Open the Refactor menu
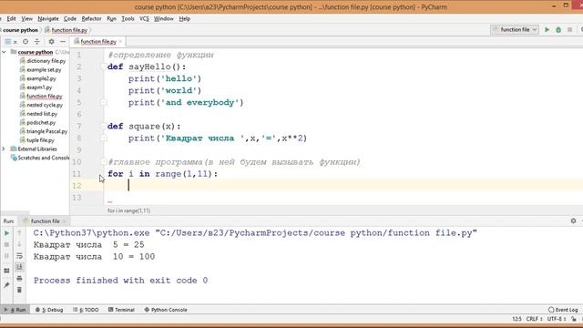Screen dimensions: 583x328 click(x=91, y=18)
